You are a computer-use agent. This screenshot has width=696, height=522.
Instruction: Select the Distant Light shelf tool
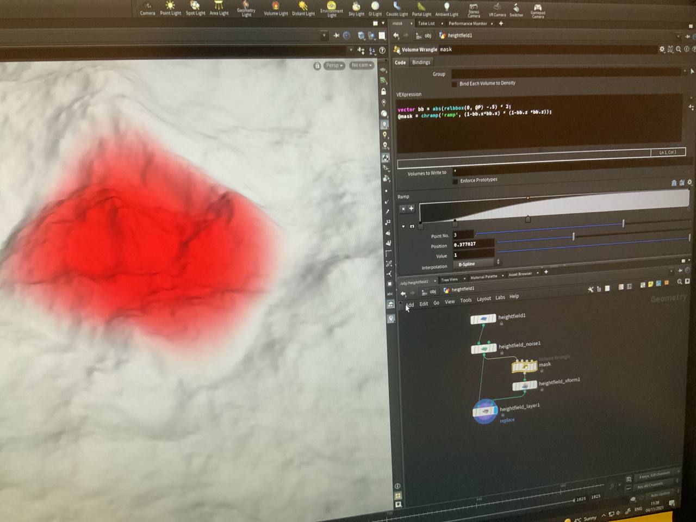(x=303, y=9)
